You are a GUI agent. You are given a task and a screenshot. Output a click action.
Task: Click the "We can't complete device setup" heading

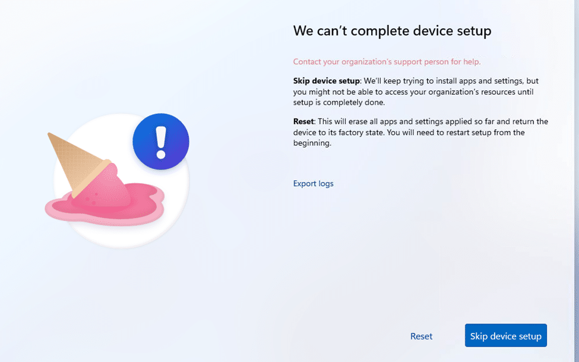[x=392, y=31]
